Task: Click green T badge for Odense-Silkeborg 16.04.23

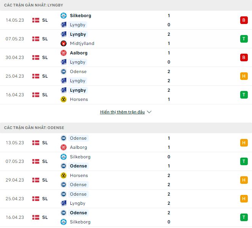Action: tap(244, 217)
